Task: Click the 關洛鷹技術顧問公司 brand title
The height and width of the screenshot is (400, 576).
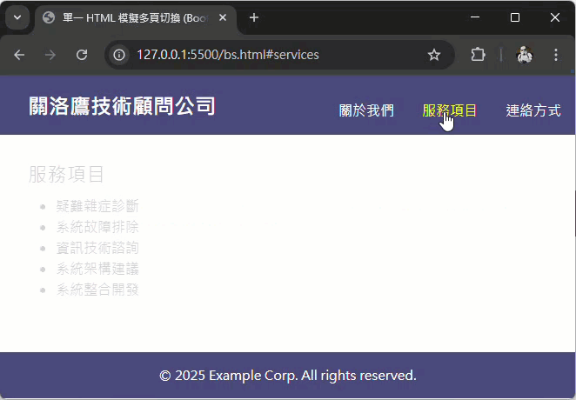Action: click(122, 106)
